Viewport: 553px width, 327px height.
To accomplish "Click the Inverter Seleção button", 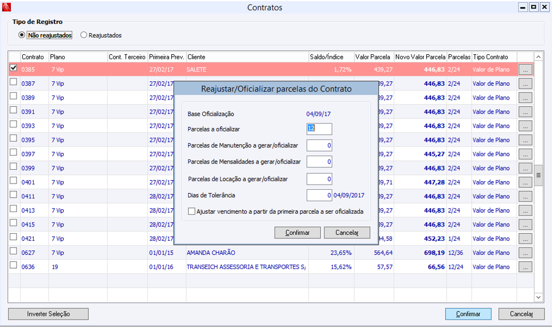I will point(48,314).
